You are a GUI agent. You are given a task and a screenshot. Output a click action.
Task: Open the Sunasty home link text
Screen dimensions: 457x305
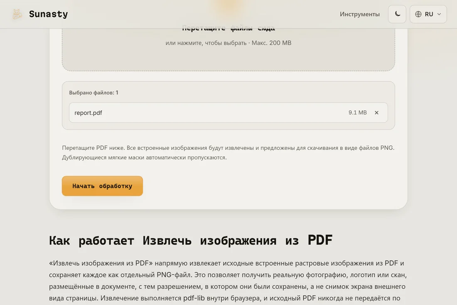click(x=48, y=14)
